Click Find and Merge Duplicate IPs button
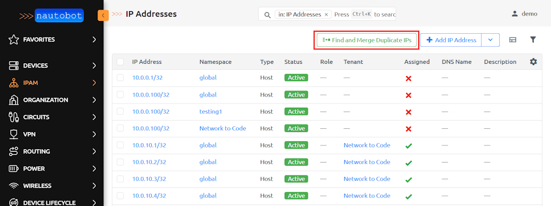Screen dimensions: 551x206 coord(366,40)
